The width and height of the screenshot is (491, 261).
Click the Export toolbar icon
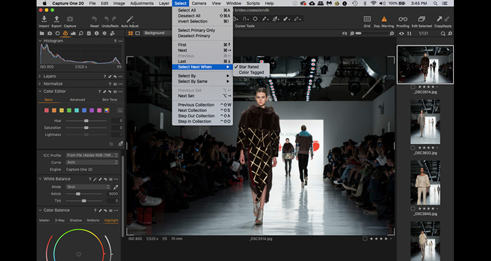56,19
